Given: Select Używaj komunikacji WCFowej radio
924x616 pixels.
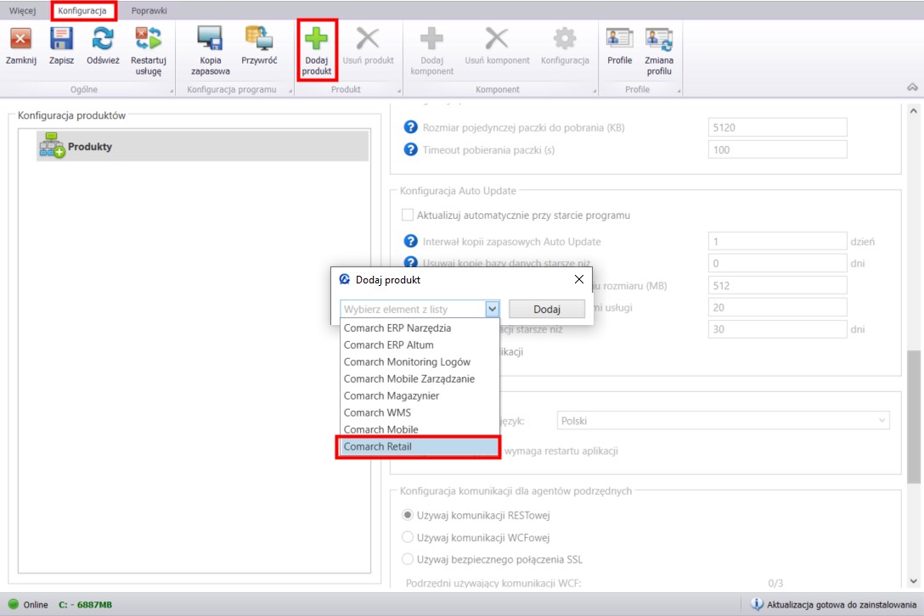Looking at the screenshot, I should tap(407, 537).
